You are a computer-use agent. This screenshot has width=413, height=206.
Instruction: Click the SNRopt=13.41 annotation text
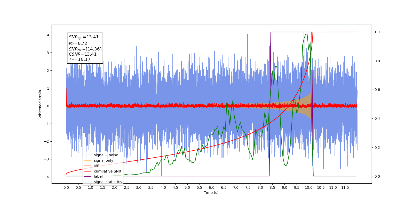tap(84, 37)
